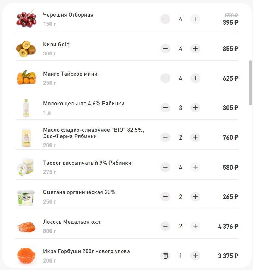Decrease quantity of Черешня Отборная

pyautogui.click(x=165, y=19)
